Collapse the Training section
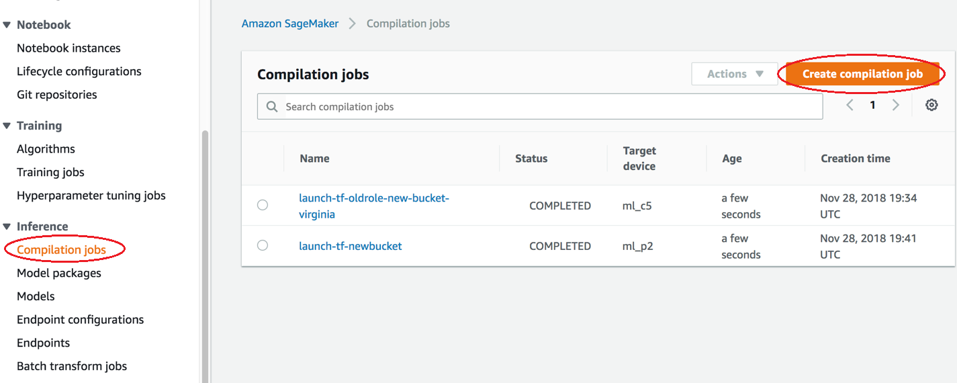 pyautogui.click(x=7, y=126)
